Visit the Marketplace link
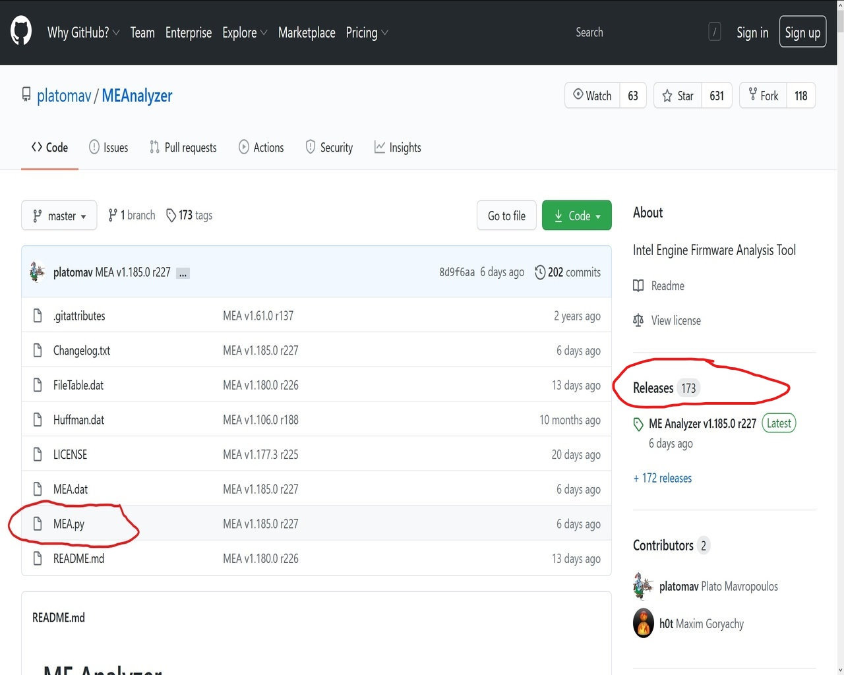Image resolution: width=844 pixels, height=675 pixels. pos(307,32)
